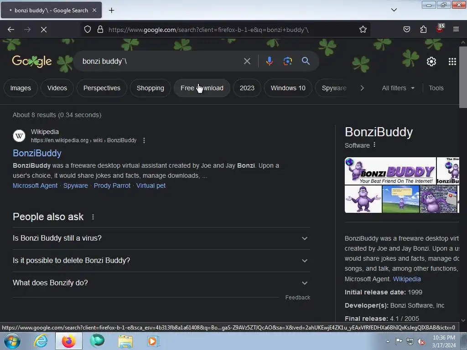Send Feedback on People also ask
This screenshot has height=350, width=467.
click(297, 297)
